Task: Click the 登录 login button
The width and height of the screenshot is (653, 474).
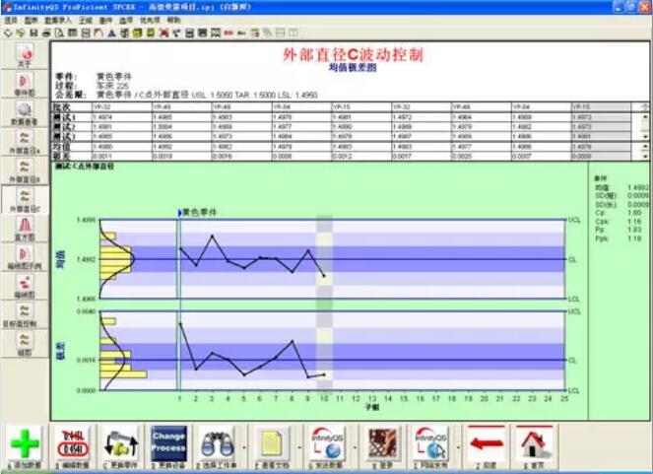Action: [382, 447]
